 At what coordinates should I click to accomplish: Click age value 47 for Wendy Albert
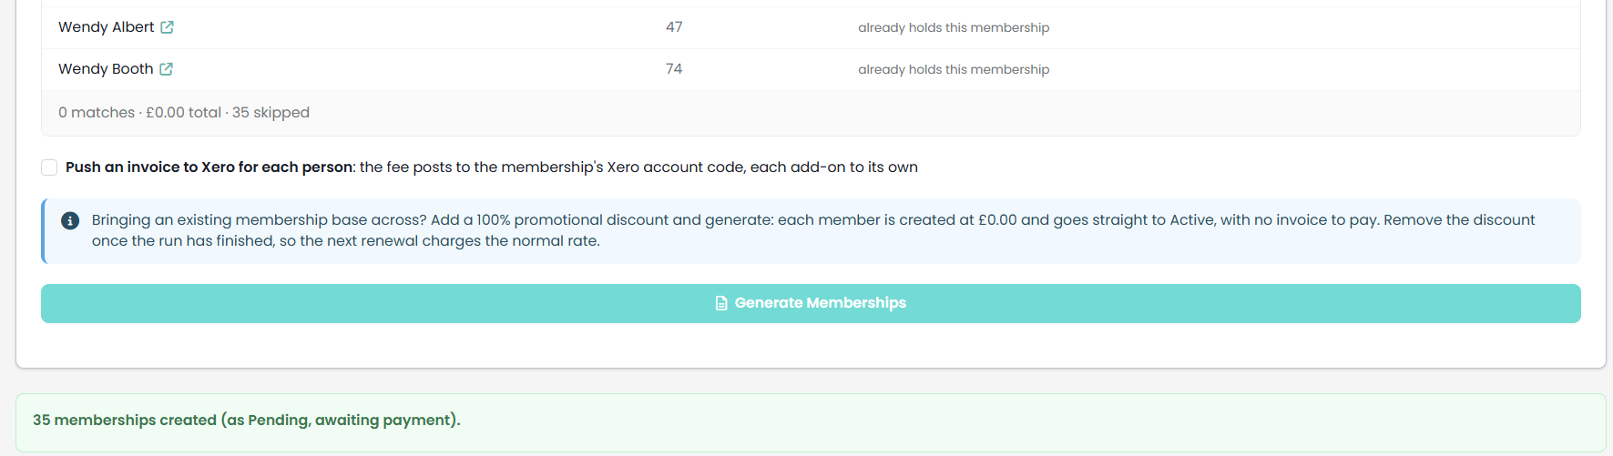(674, 27)
